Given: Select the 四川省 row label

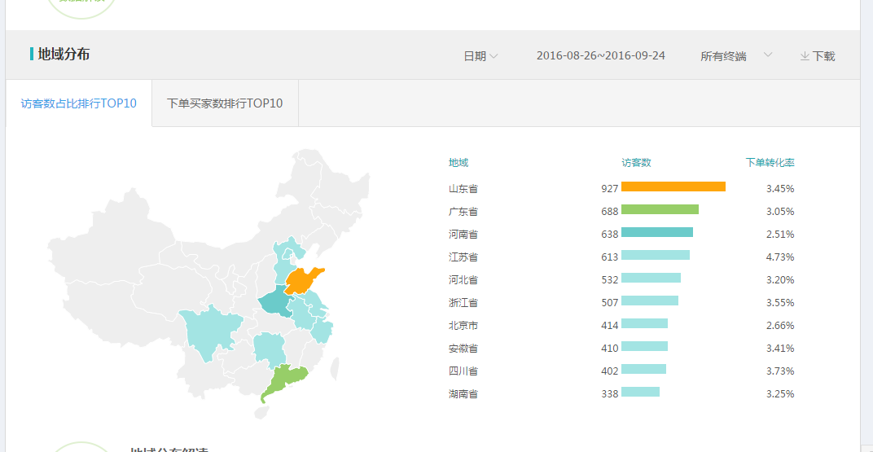Looking at the screenshot, I should click(x=463, y=371).
